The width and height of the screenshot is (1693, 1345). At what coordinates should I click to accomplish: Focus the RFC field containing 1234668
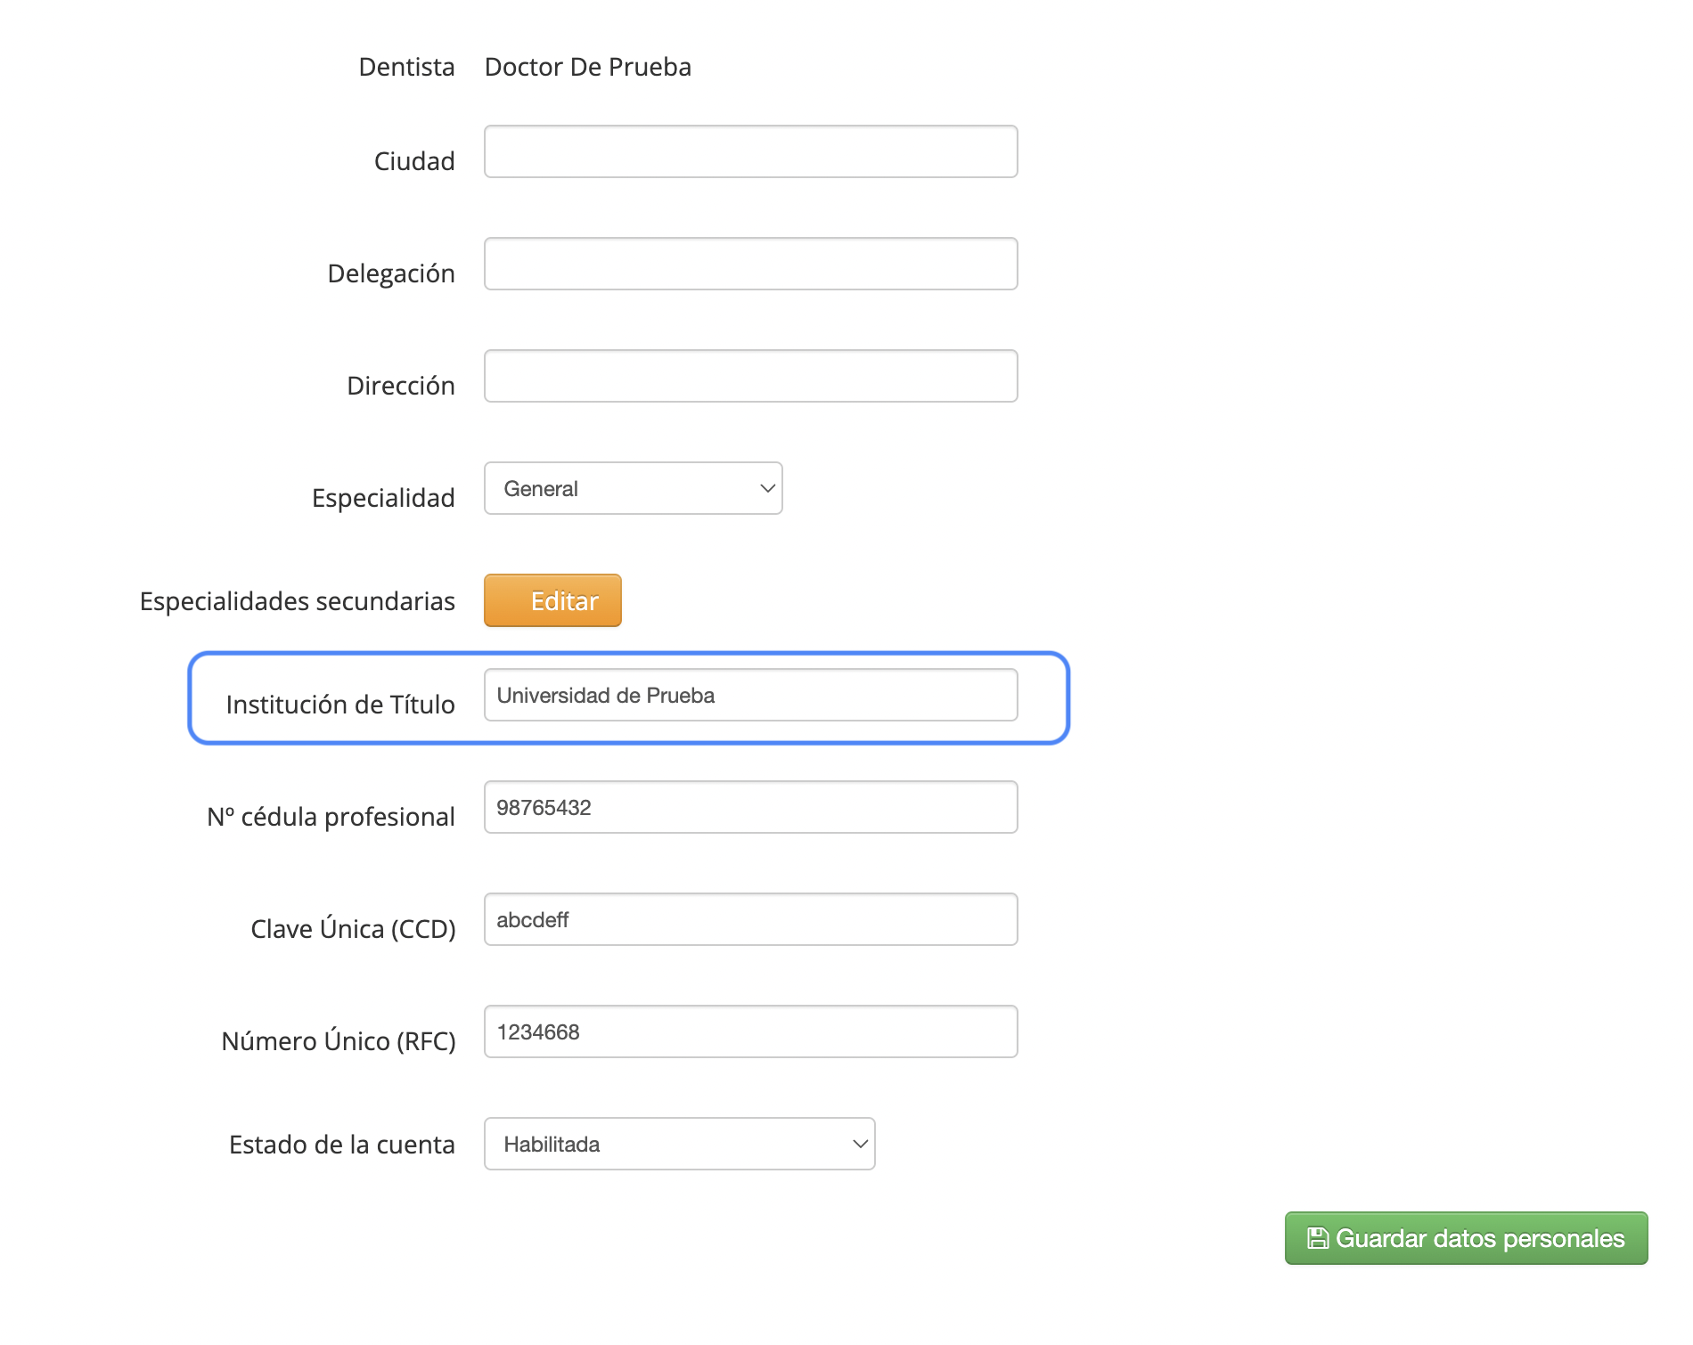pyautogui.click(x=751, y=1031)
